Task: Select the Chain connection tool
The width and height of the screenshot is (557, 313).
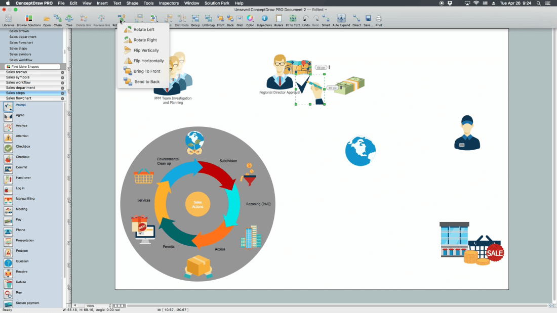Action: click(x=58, y=20)
